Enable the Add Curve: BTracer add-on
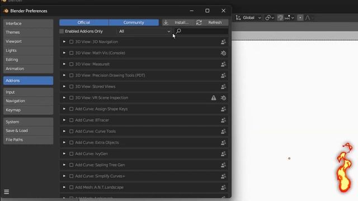 coord(71,120)
